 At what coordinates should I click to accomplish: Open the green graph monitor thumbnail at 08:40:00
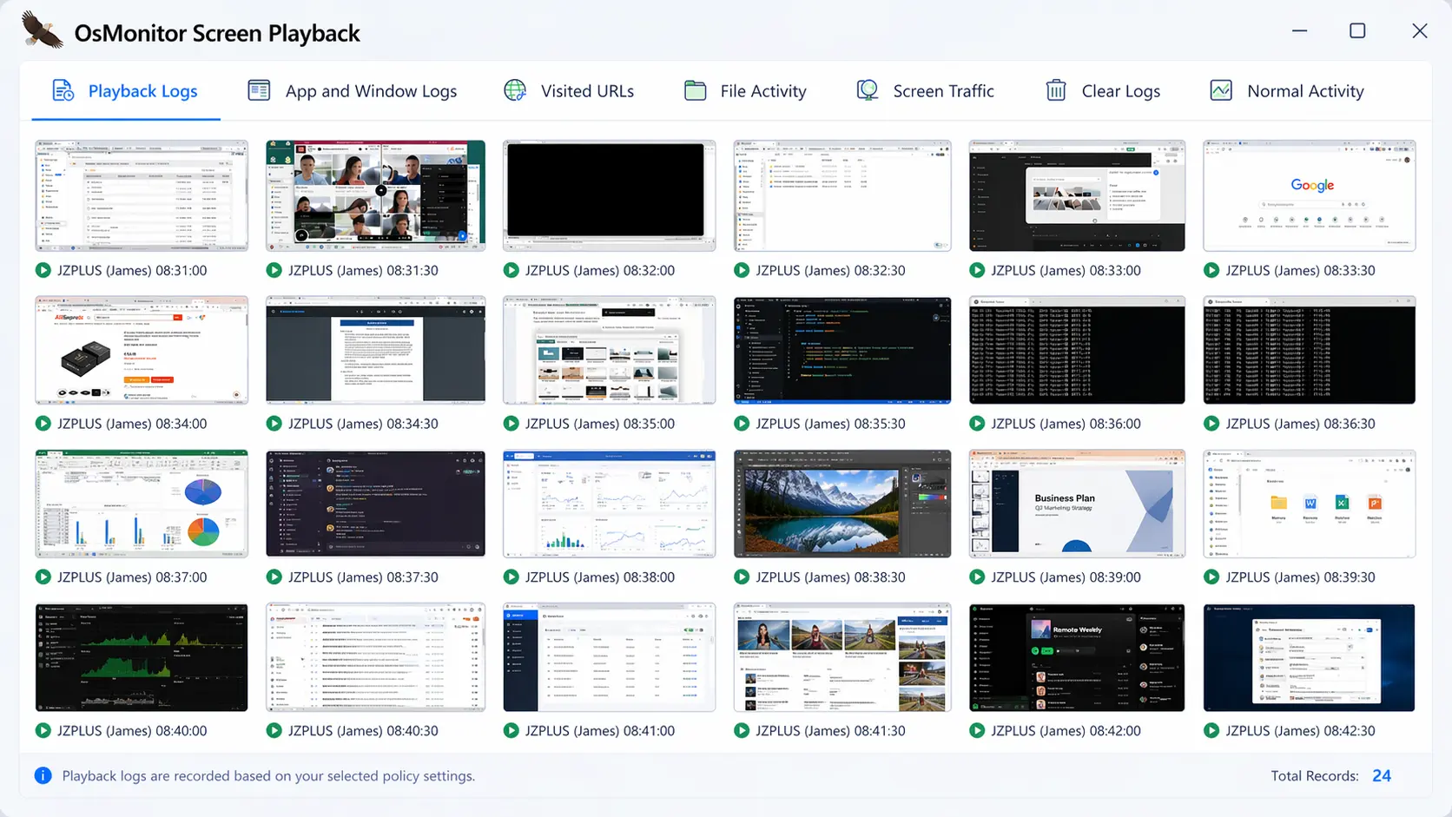[x=142, y=658]
